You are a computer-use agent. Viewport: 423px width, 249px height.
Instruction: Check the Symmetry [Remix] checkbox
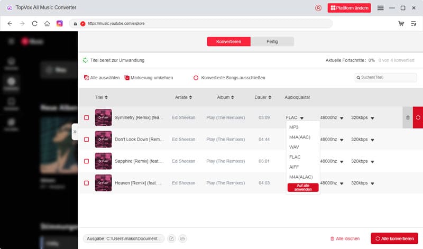coord(87,117)
